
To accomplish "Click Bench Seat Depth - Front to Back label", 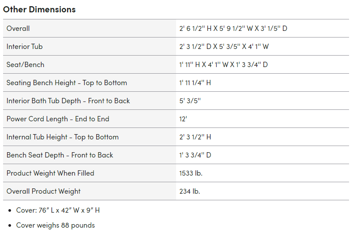I will click(x=60, y=155).
